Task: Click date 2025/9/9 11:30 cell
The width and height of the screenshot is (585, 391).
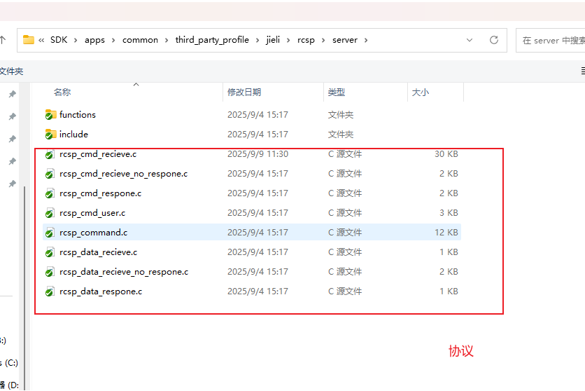Action: click(x=258, y=154)
